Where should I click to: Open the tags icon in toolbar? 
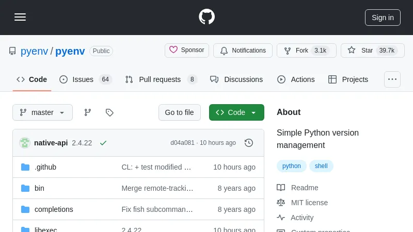point(109,112)
